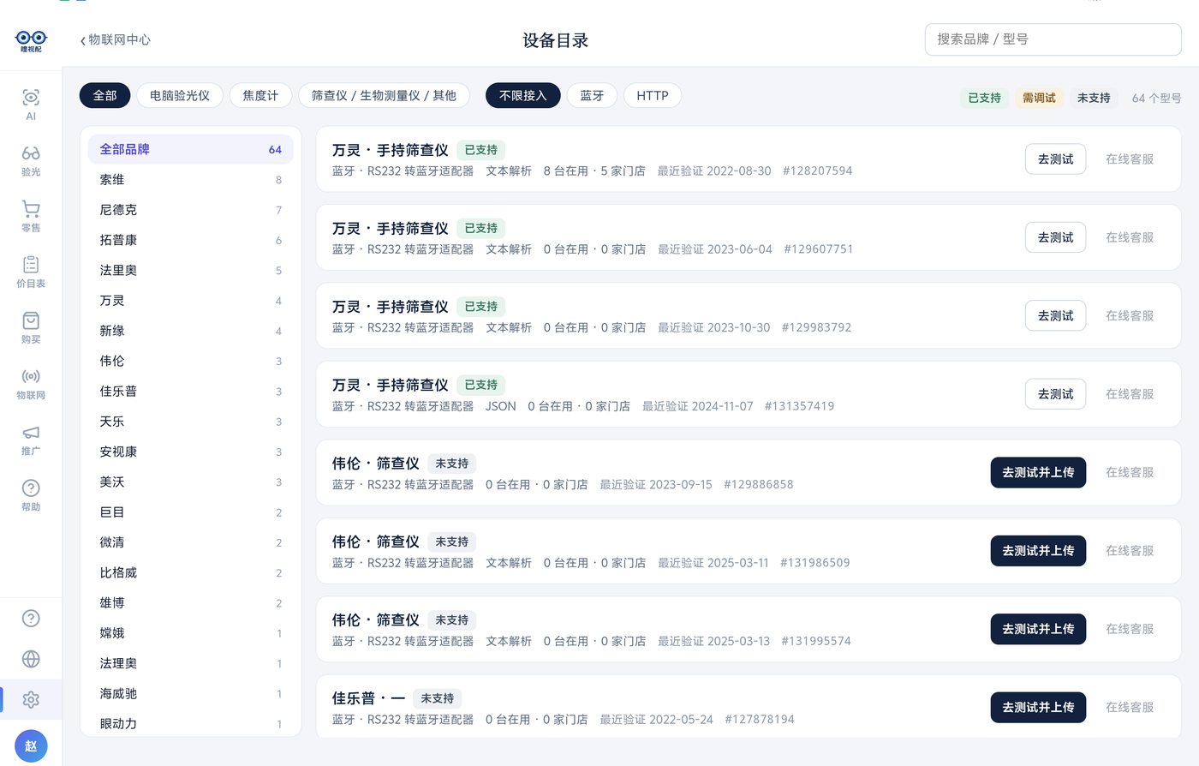The image size is (1199, 766).
Task: Click the 需调试 status legend tag
Action: click(1039, 98)
